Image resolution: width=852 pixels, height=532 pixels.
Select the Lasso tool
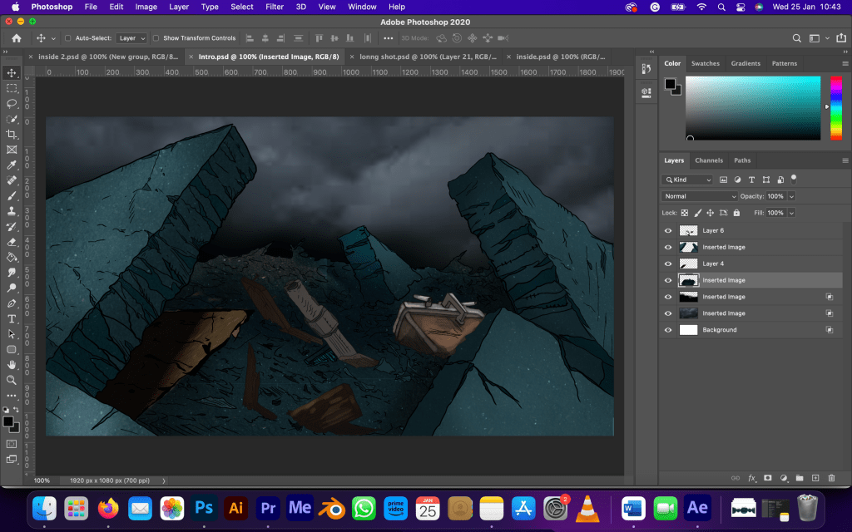(12, 103)
